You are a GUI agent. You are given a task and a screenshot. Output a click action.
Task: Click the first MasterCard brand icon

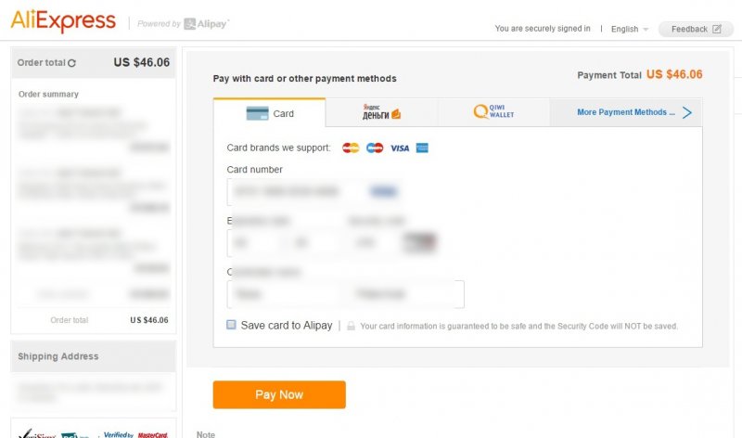351,148
